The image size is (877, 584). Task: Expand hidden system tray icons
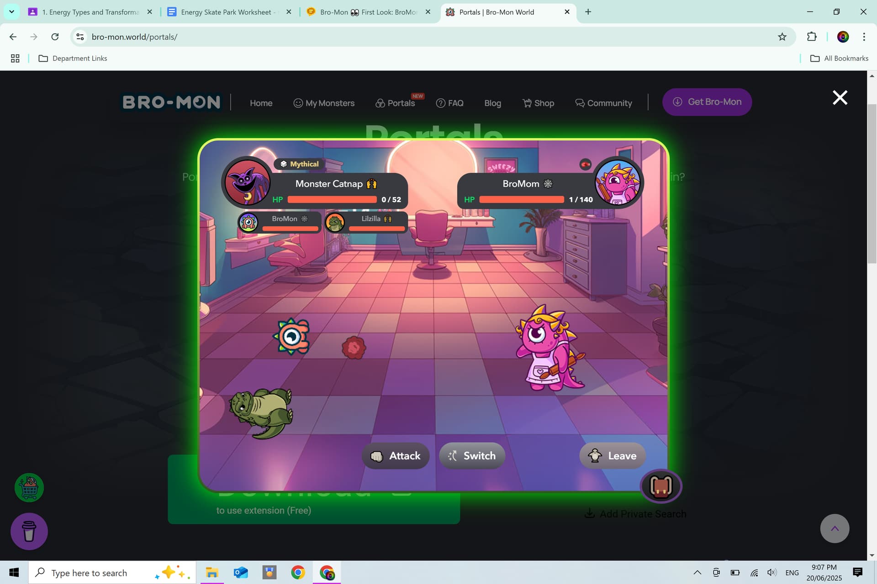(697, 573)
